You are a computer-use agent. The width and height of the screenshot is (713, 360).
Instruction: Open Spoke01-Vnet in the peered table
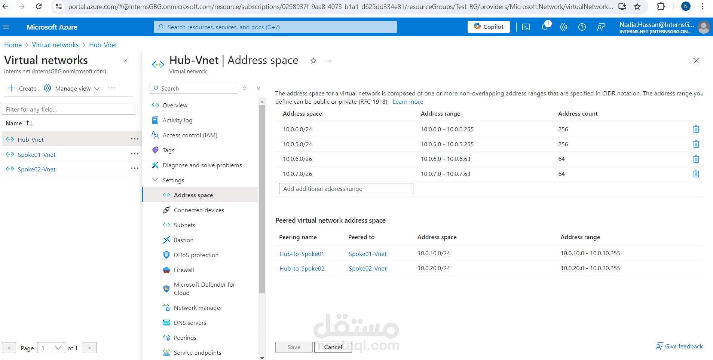368,254
